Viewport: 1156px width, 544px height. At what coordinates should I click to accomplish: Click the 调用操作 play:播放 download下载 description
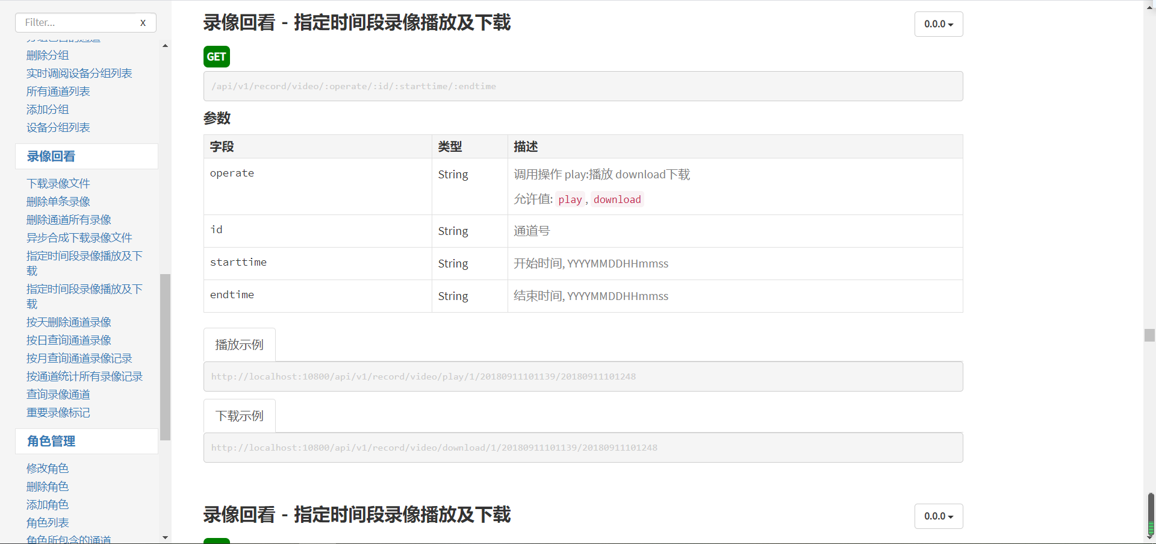(x=601, y=174)
